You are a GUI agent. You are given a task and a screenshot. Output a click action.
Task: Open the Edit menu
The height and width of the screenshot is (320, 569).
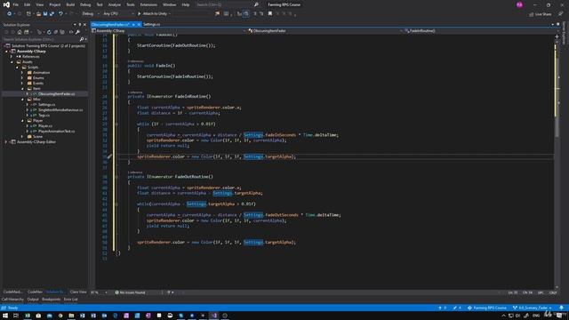(28, 4)
